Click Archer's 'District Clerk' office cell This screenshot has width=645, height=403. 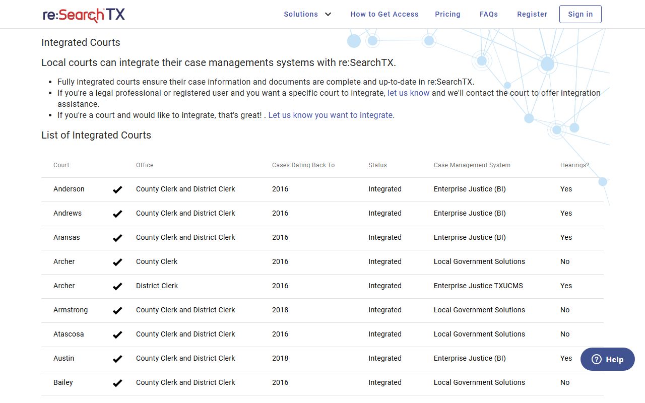tap(157, 286)
